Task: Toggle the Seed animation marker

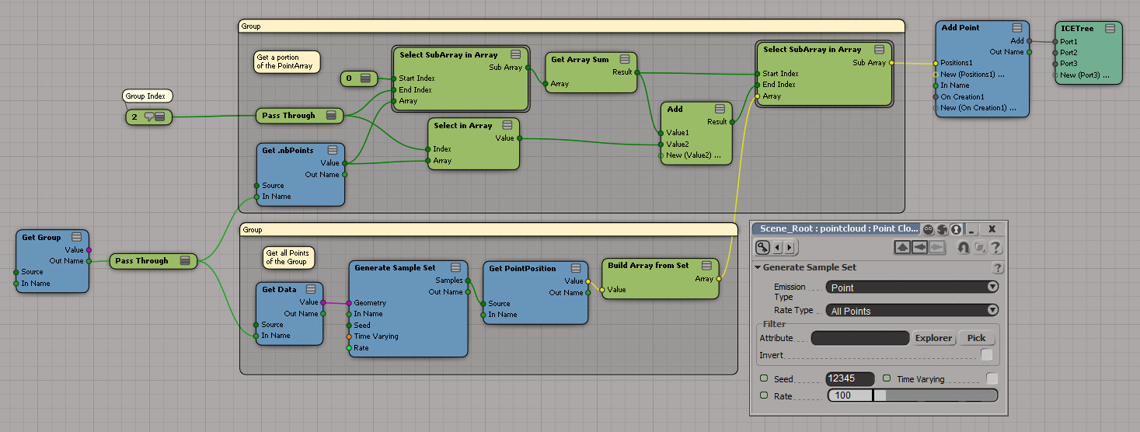Action: click(x=762, y=379)
